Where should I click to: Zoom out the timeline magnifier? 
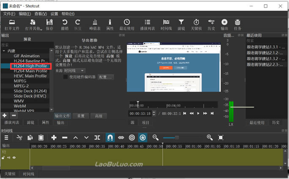point(155,138)
